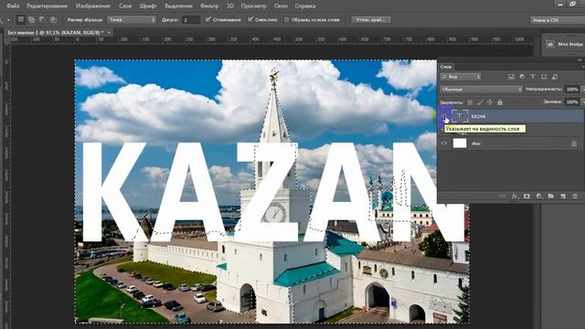Select the Add to selection mode icon

(32, 19)
